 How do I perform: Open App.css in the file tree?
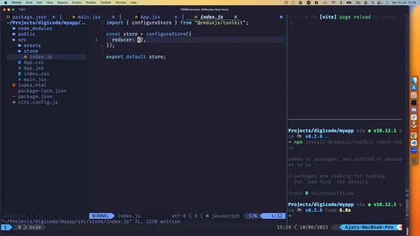click(33, 63)
